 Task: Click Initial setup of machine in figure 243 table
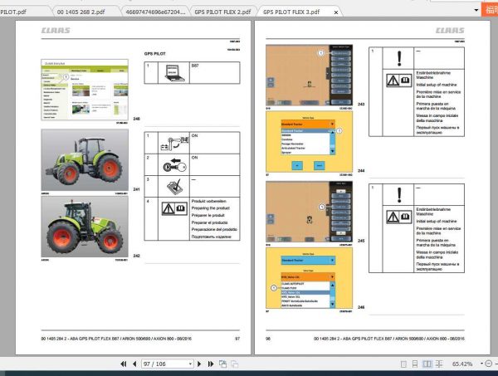point(437,85)
